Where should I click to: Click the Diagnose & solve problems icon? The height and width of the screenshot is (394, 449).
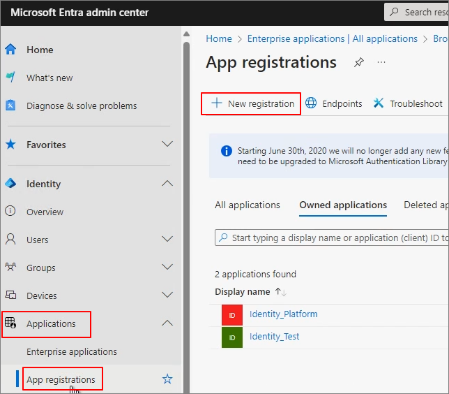(10, 105)
